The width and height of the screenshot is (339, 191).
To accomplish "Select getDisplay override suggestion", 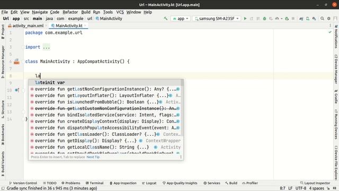I will click(x=105, y=141).
